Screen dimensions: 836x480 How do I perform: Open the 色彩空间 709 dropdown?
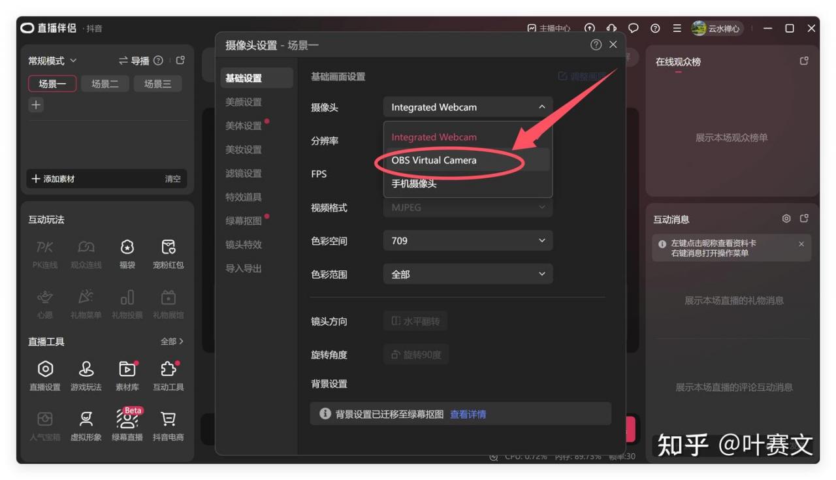click(468, 240)
